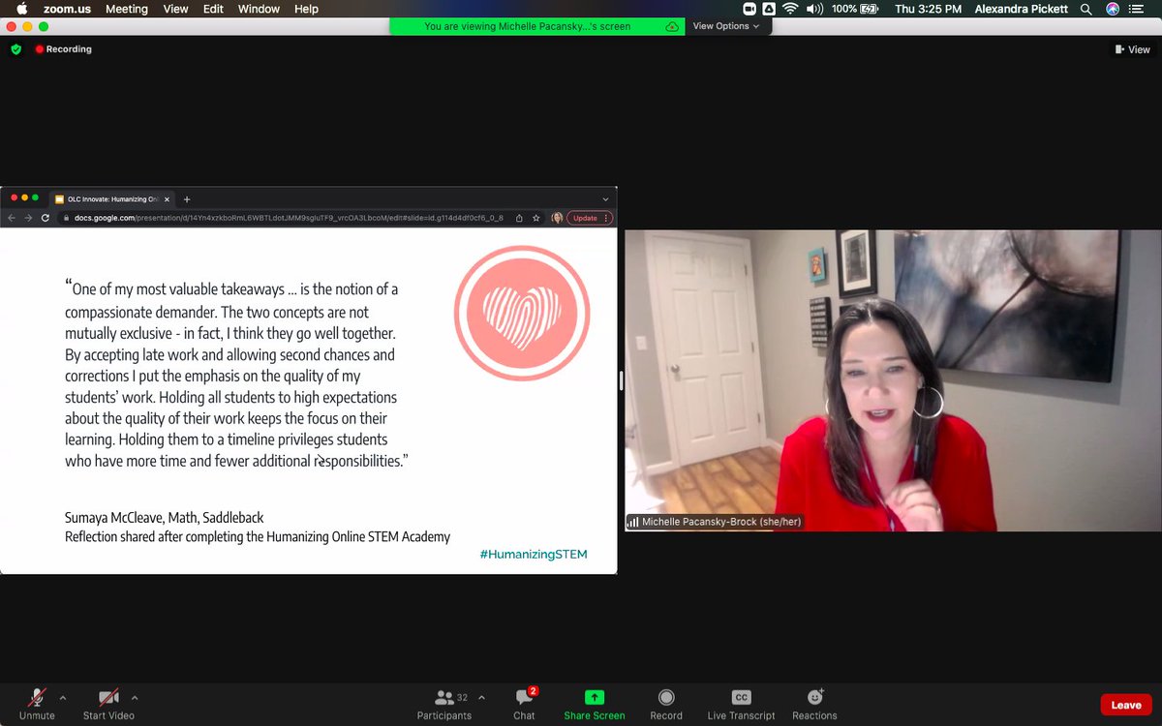Click the #HumanizingSTEM hashtag text
Screen dimensions: 1162x726
pyautogui.click(x=534, y=554)
